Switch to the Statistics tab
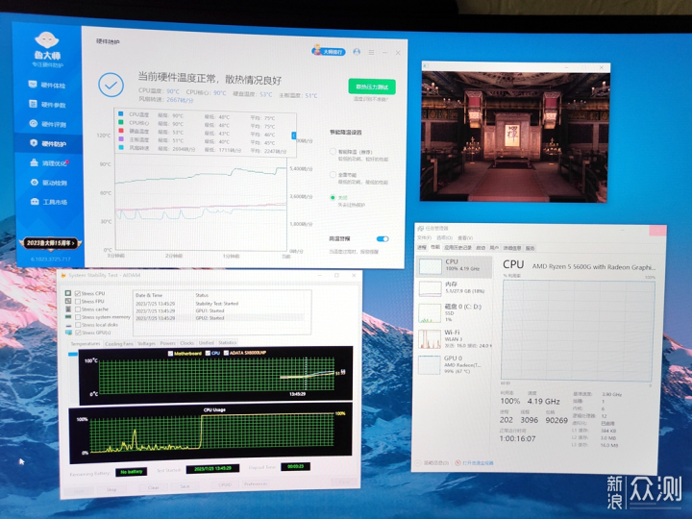 tap(227, 342)
